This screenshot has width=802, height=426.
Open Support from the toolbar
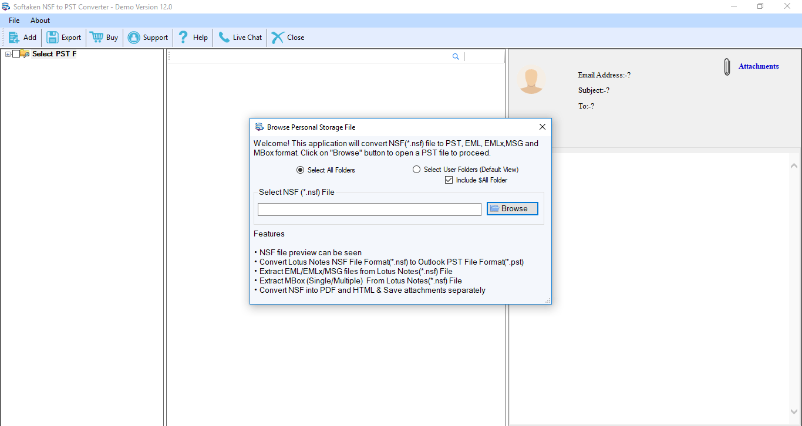[x=148, y=38]
